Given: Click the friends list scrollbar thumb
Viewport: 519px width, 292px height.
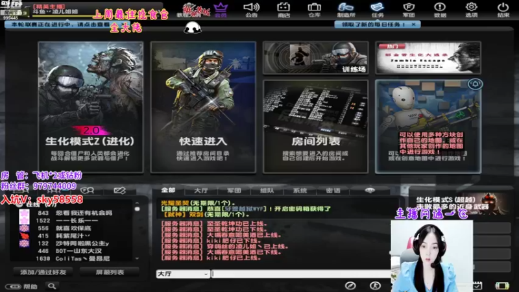Looking at the screenshot, I should (137, 209).
